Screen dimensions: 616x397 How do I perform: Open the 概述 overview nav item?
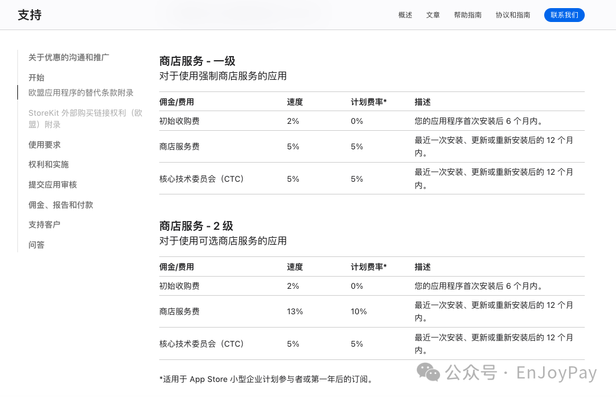[405, 15]
